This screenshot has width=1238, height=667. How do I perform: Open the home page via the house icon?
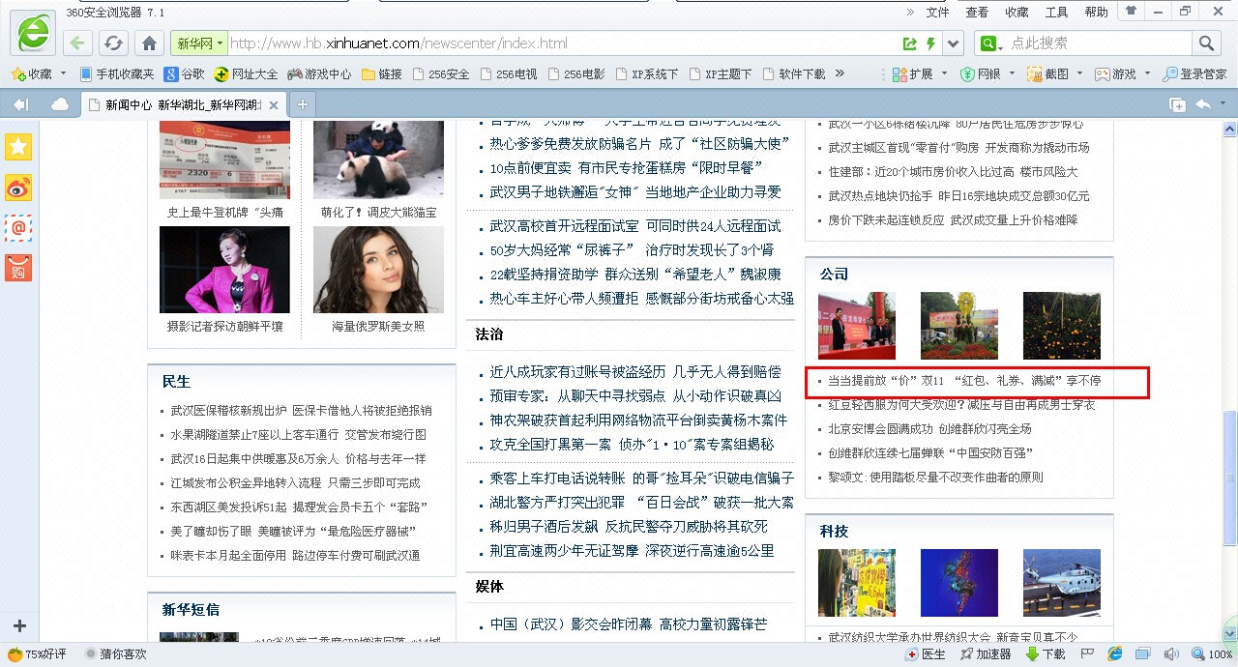tap(149, 43)
